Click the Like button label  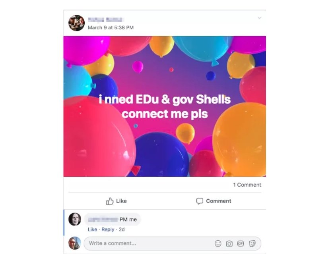coord(121,201)
